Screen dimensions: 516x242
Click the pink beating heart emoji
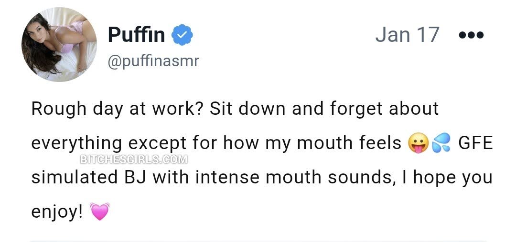(99, 211)
